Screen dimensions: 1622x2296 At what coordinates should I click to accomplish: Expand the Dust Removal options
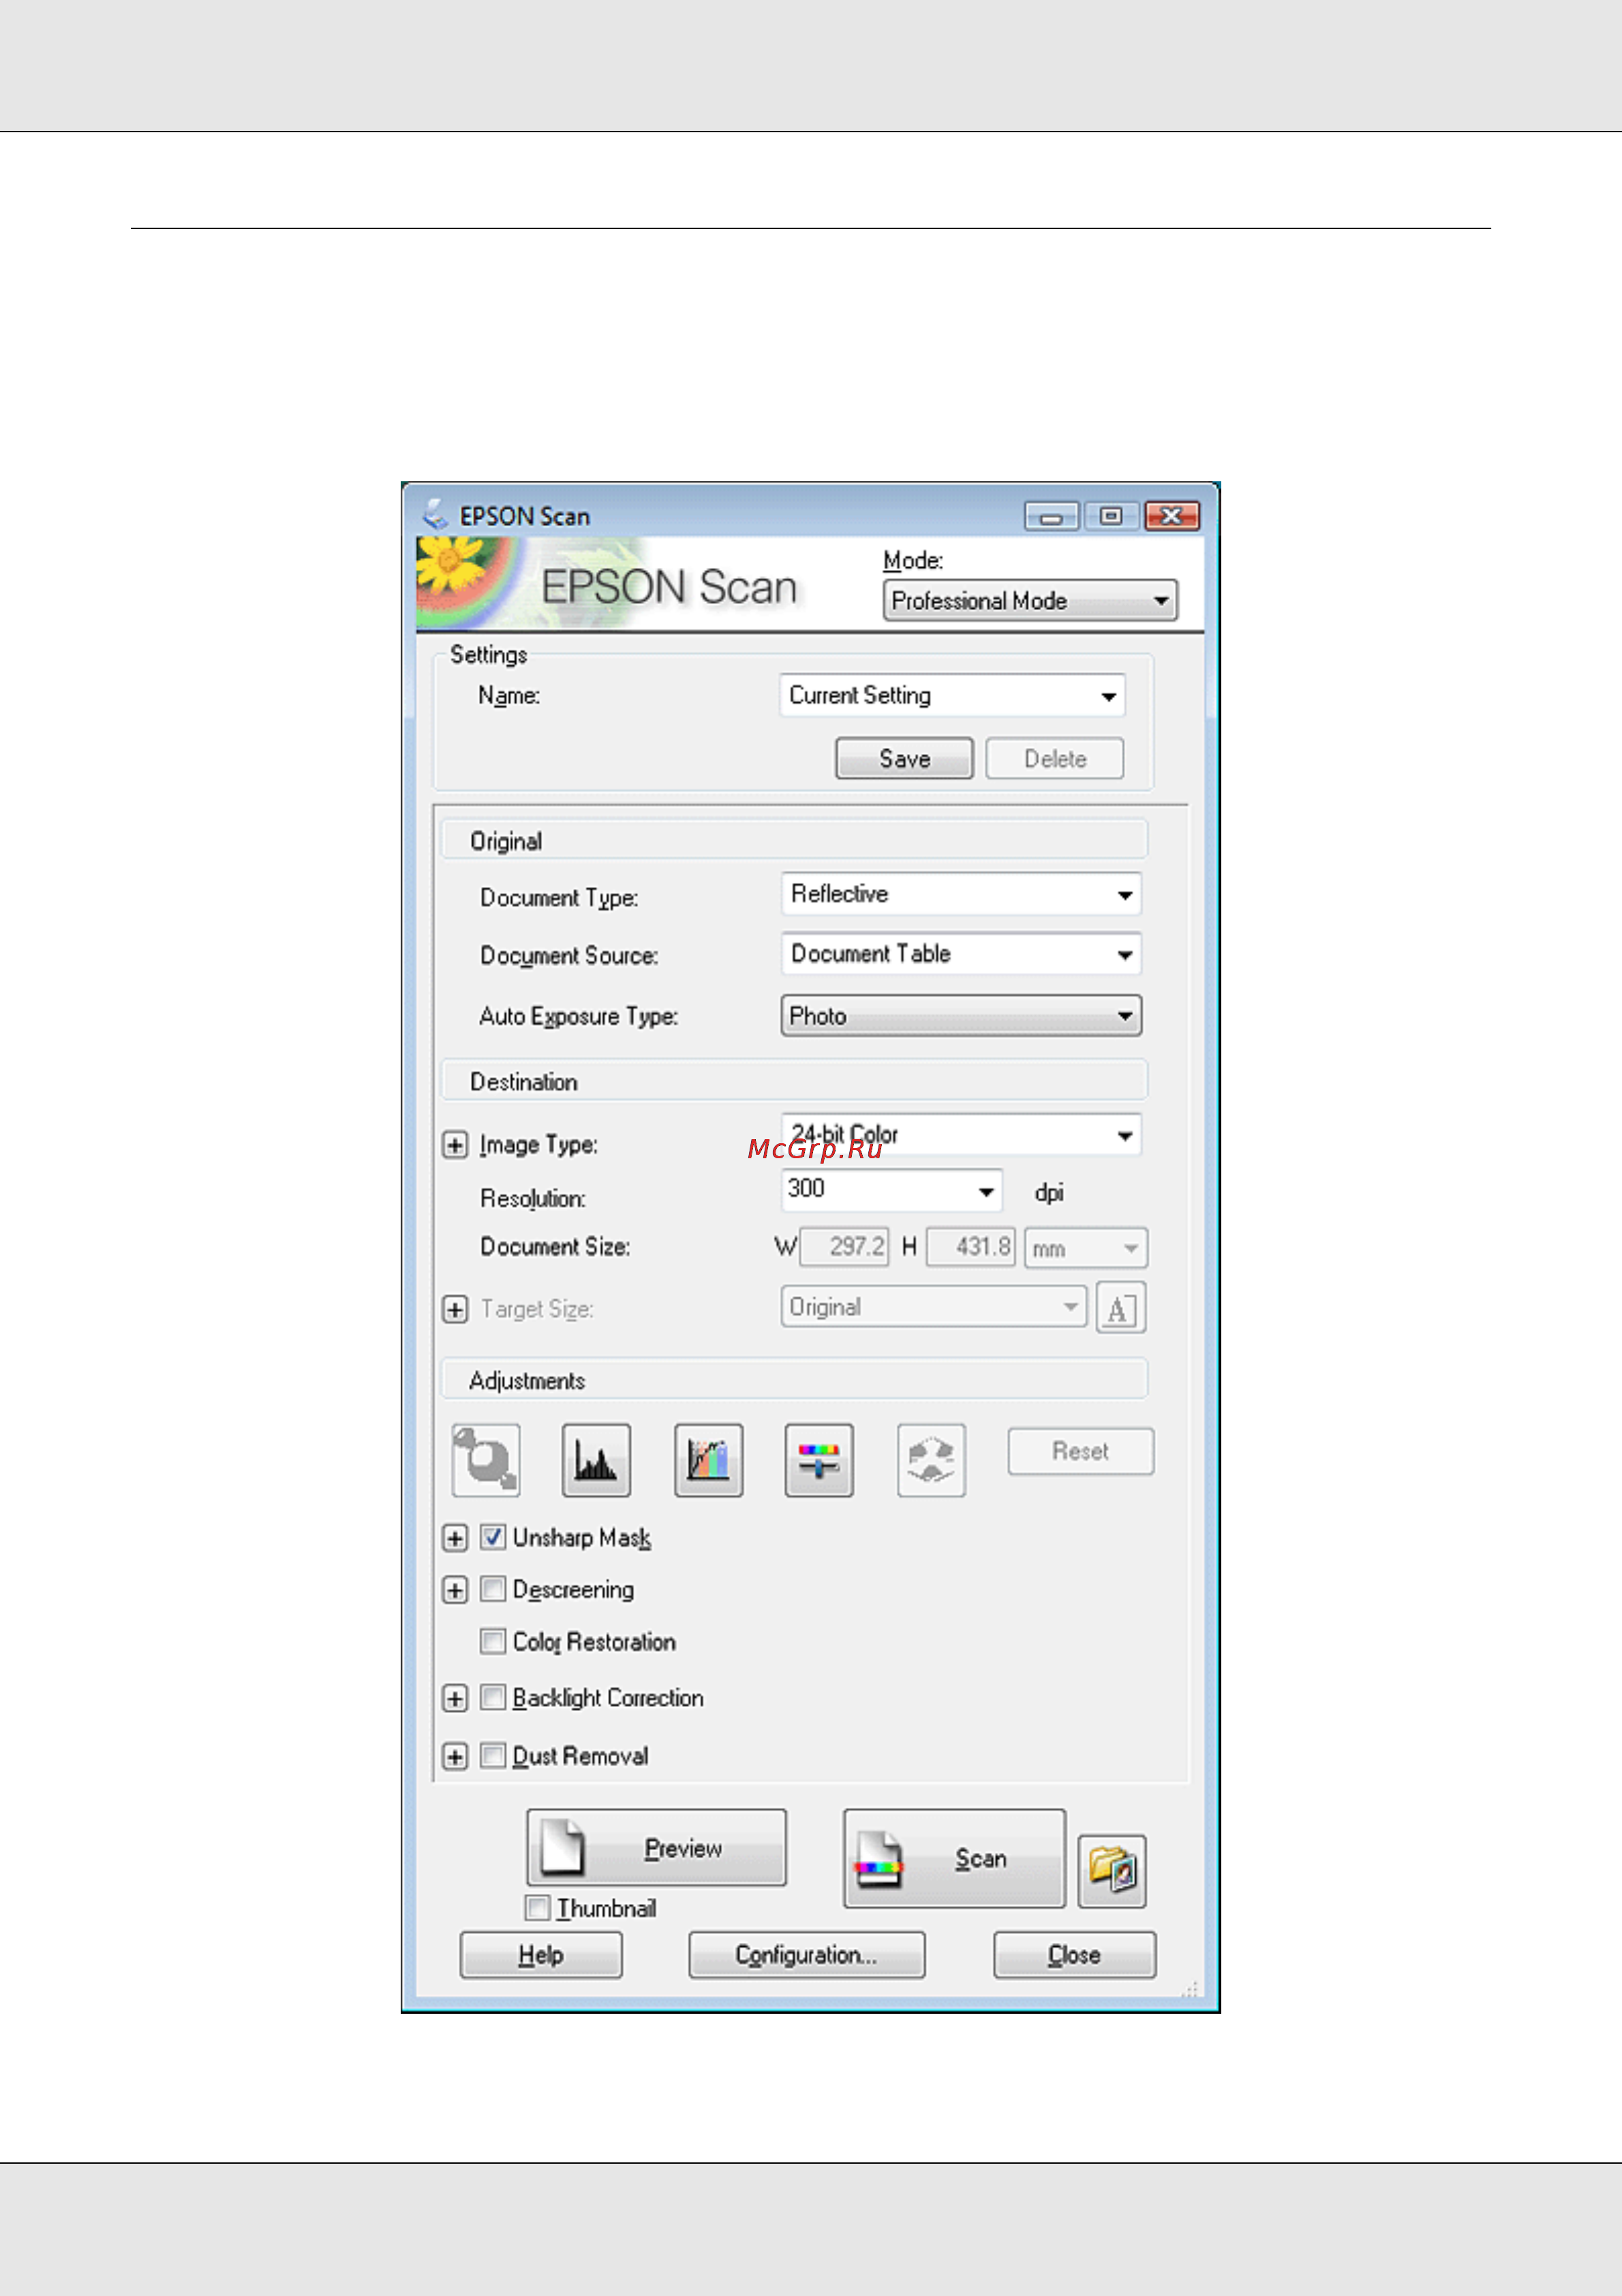(455, 1756)
